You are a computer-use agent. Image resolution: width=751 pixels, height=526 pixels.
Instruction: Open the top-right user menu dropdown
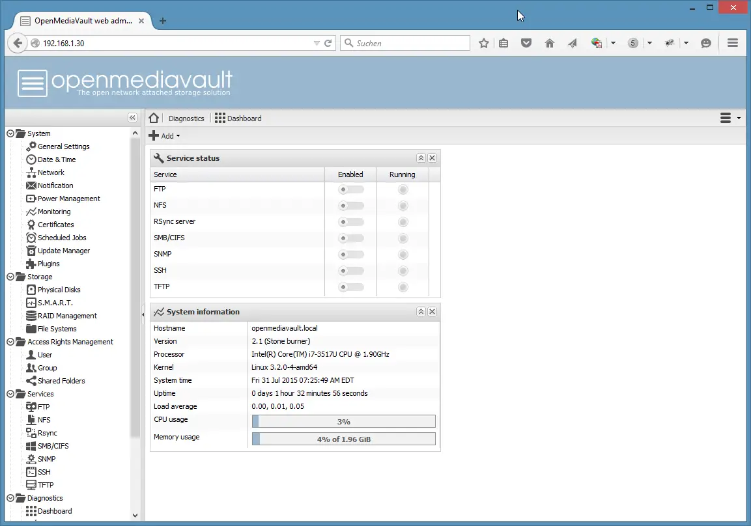pos(730,118)
